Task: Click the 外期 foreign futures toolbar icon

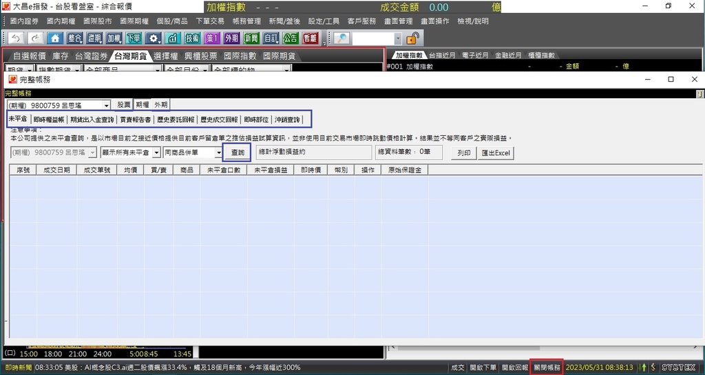Action: 231,38
